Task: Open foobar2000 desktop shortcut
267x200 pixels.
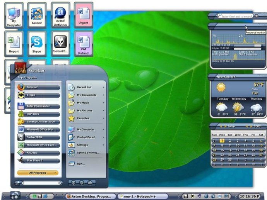Action: tap(60, 44)
